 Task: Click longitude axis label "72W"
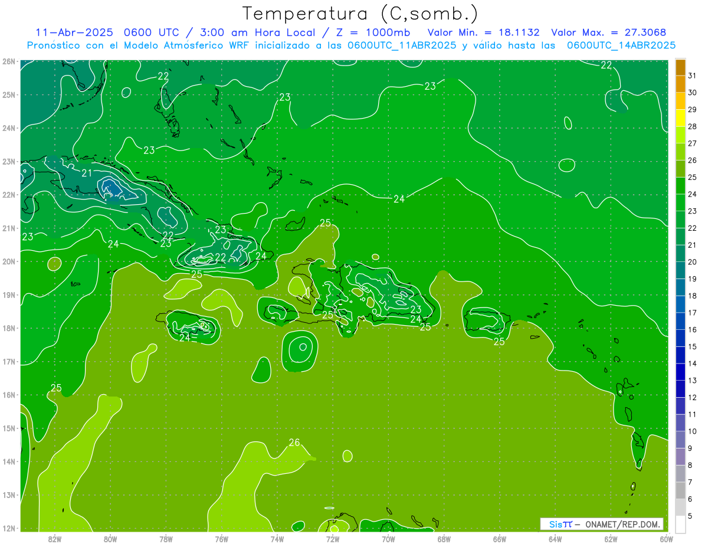(x=332, y=539)
